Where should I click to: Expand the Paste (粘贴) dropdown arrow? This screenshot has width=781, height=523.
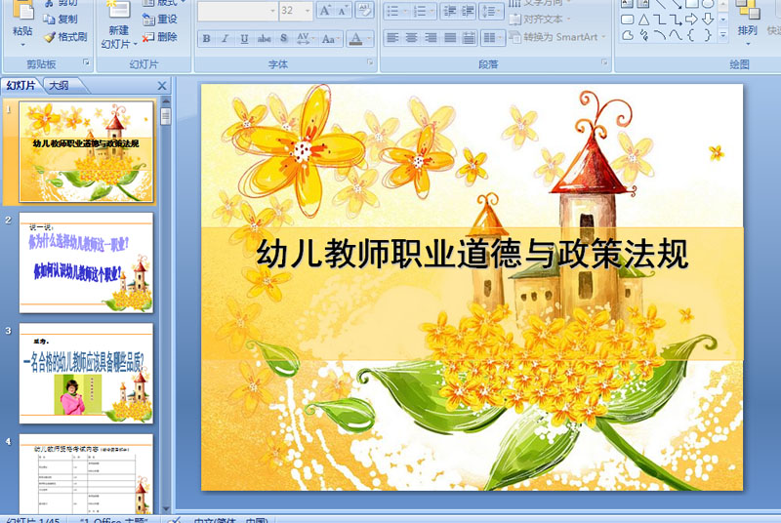click(22, 45)
